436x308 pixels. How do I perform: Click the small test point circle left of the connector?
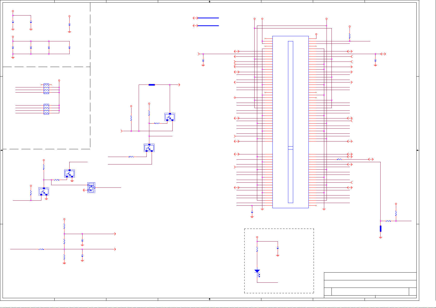pyautogui.click(x=235, y=97)
